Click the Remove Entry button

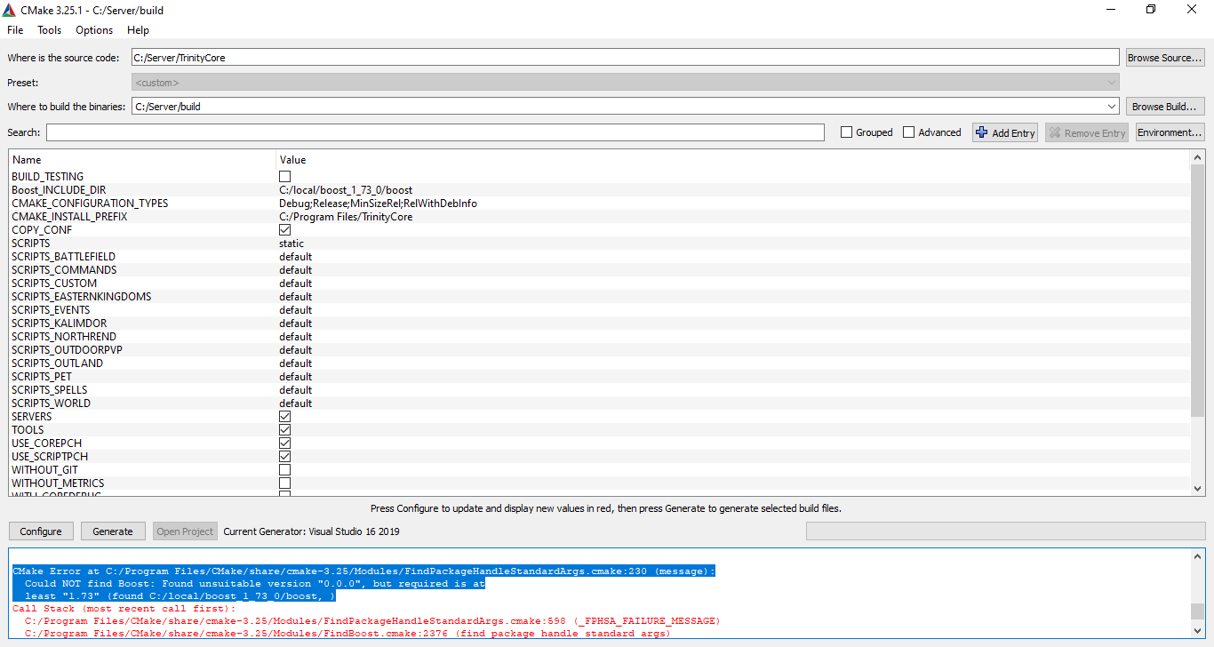click(1086, 132)
